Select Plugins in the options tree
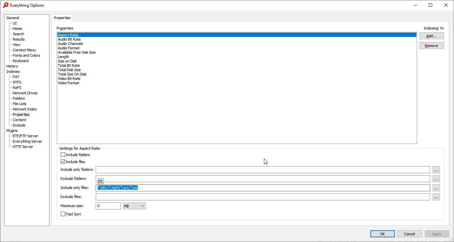 point(12,131)
